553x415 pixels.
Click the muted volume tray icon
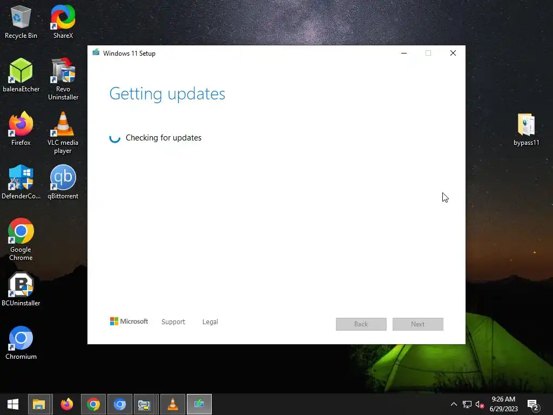pos(480,404)
